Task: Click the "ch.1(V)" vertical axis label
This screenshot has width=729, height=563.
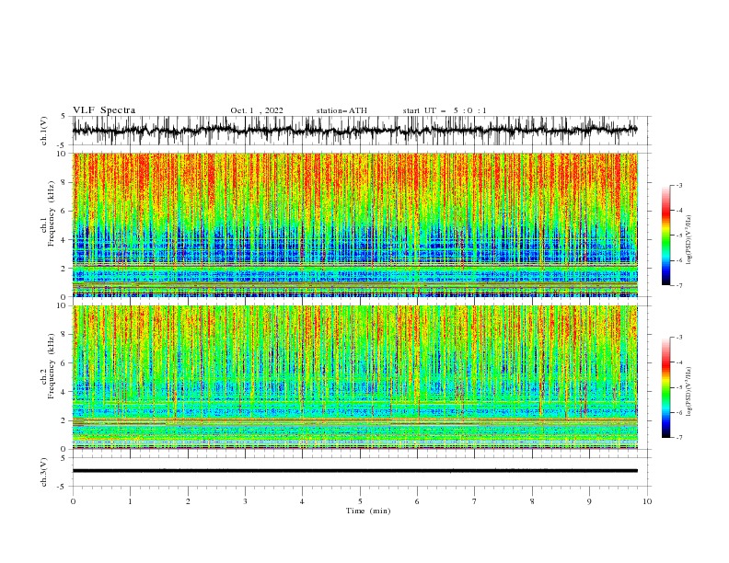Action: point(44,131)
